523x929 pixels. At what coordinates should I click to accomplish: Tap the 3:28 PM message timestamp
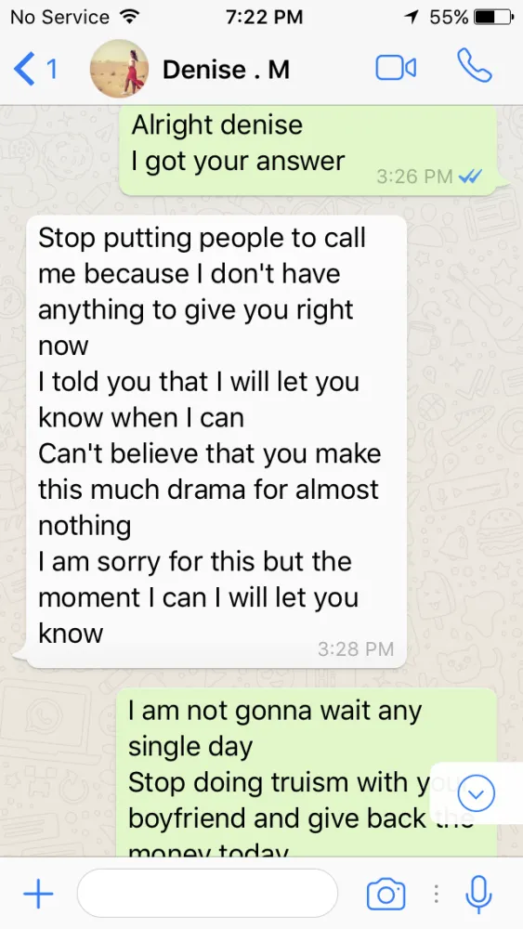[356, 649]
